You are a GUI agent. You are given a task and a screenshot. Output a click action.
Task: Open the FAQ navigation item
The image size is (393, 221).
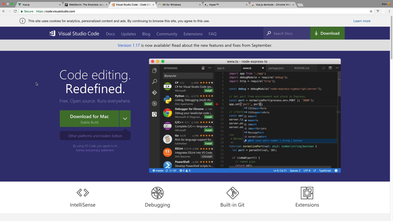pos(212,34)
